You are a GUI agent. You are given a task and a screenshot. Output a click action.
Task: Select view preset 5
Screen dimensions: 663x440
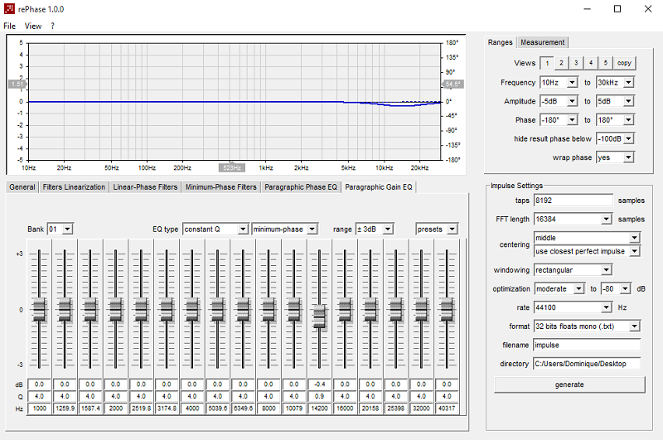[606, 63]
